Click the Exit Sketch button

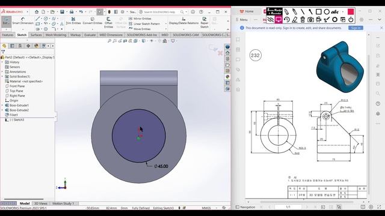point(6,21)
